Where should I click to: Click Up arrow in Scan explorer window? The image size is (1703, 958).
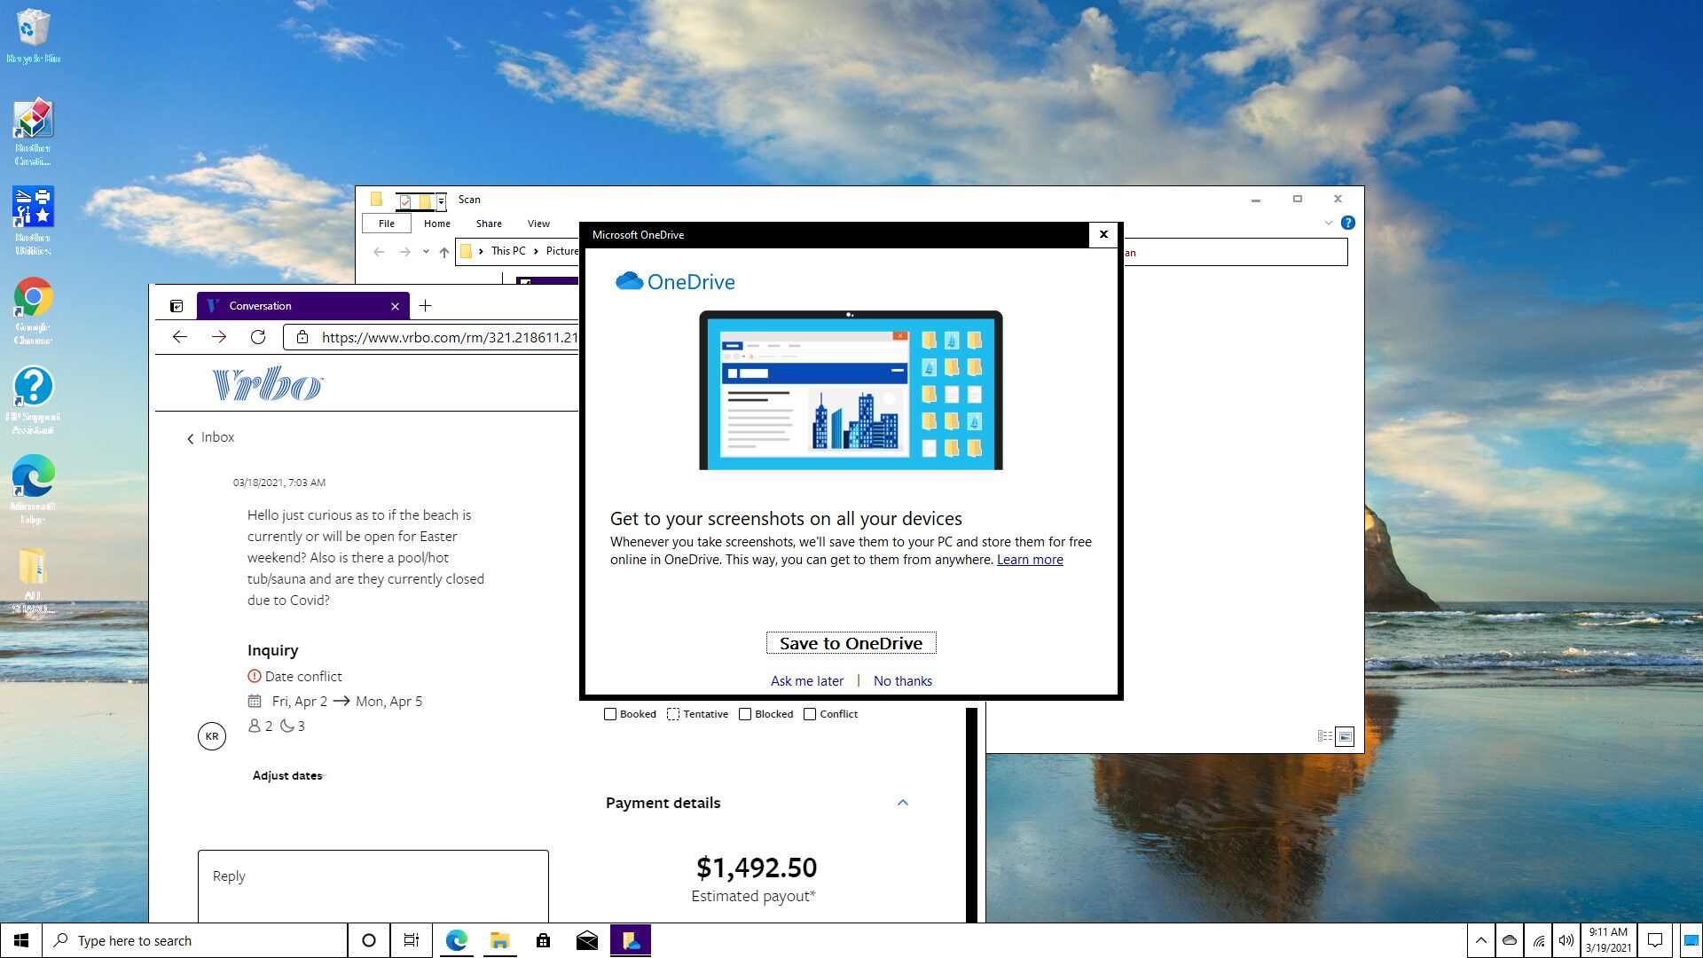click(x=444, y=252)
